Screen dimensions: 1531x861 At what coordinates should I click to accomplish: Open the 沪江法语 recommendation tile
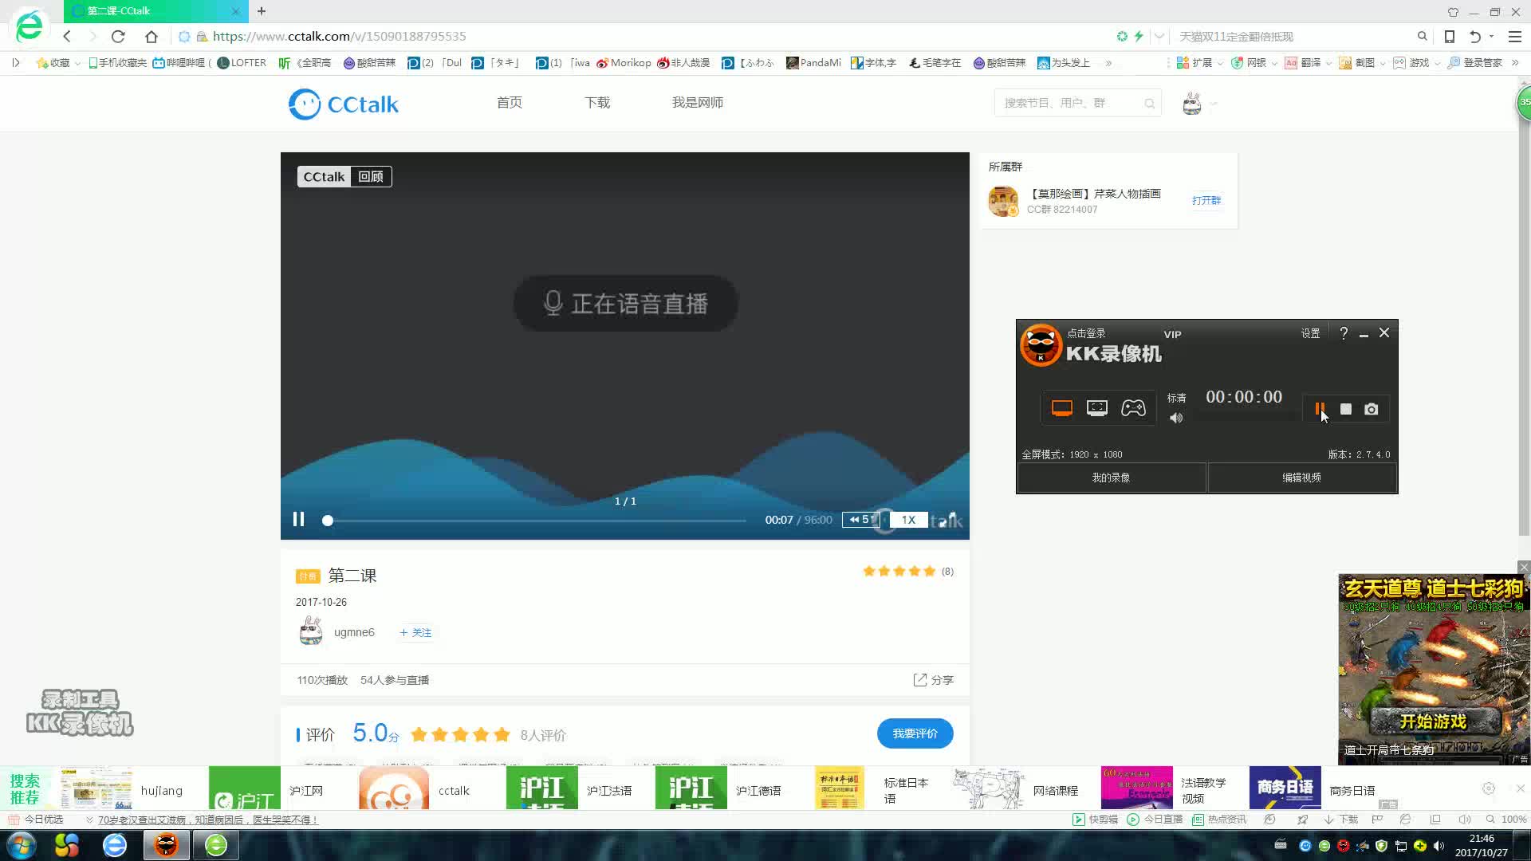coord(569,789)
